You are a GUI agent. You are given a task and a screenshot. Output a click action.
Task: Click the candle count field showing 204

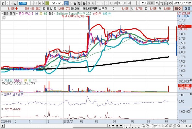143,3
